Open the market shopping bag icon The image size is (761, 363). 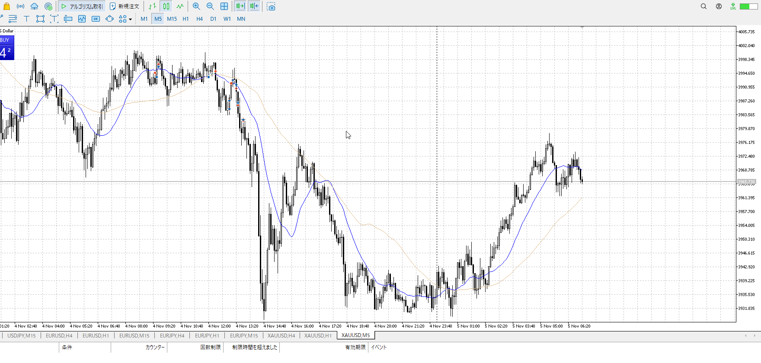[x=6, y=6]
